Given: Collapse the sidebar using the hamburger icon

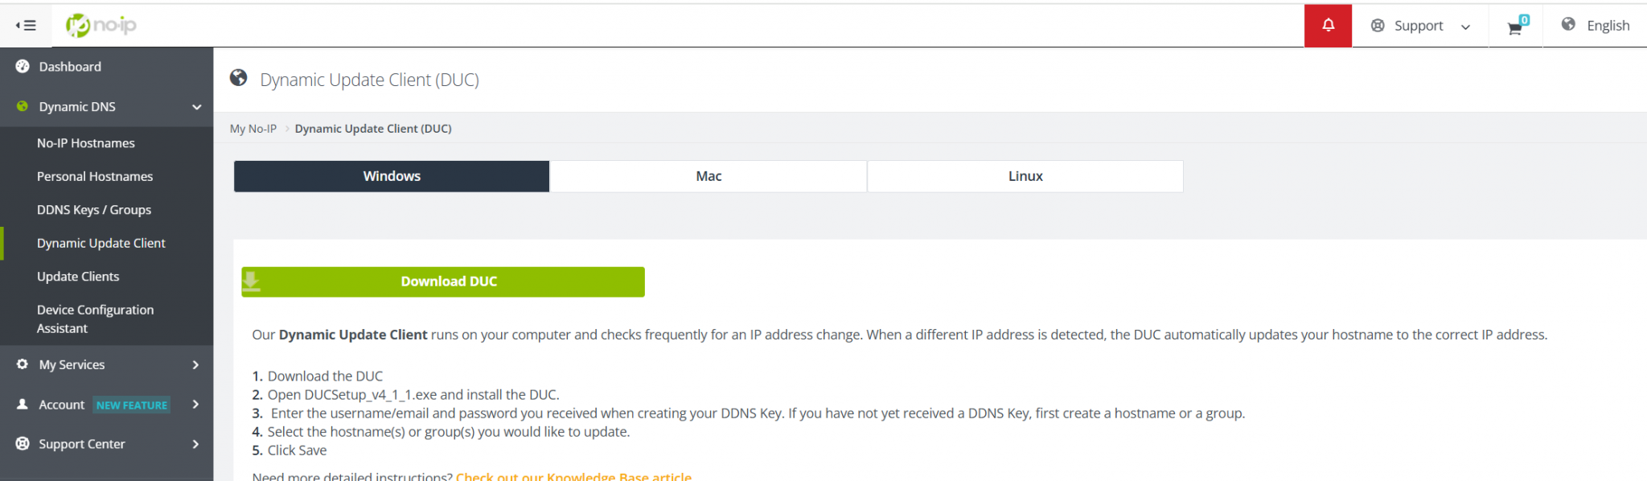Looking at the screenshot, I should [27, 25].
